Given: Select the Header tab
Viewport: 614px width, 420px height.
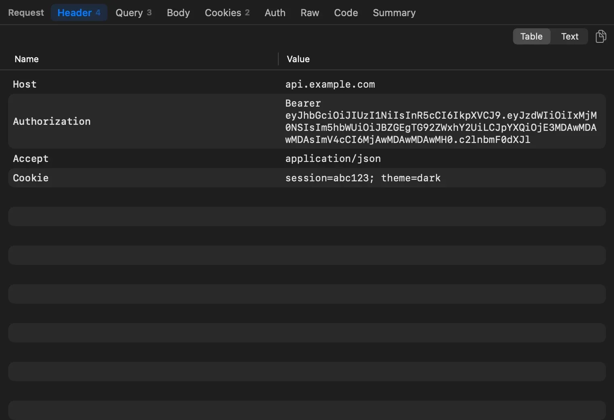Looking at the screenshot, I should pos(79,13).
